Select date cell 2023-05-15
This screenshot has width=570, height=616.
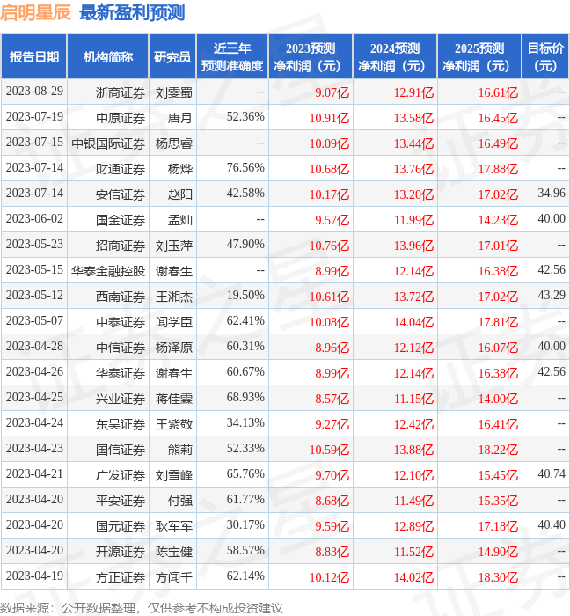pos(34,270)
